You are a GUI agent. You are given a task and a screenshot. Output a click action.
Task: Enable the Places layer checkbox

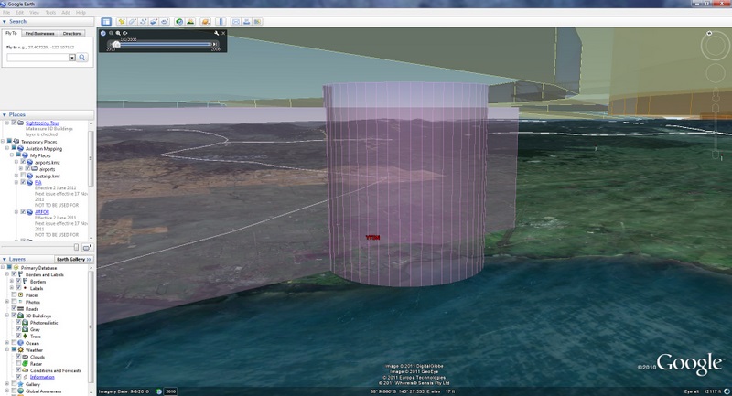(14, 295)
